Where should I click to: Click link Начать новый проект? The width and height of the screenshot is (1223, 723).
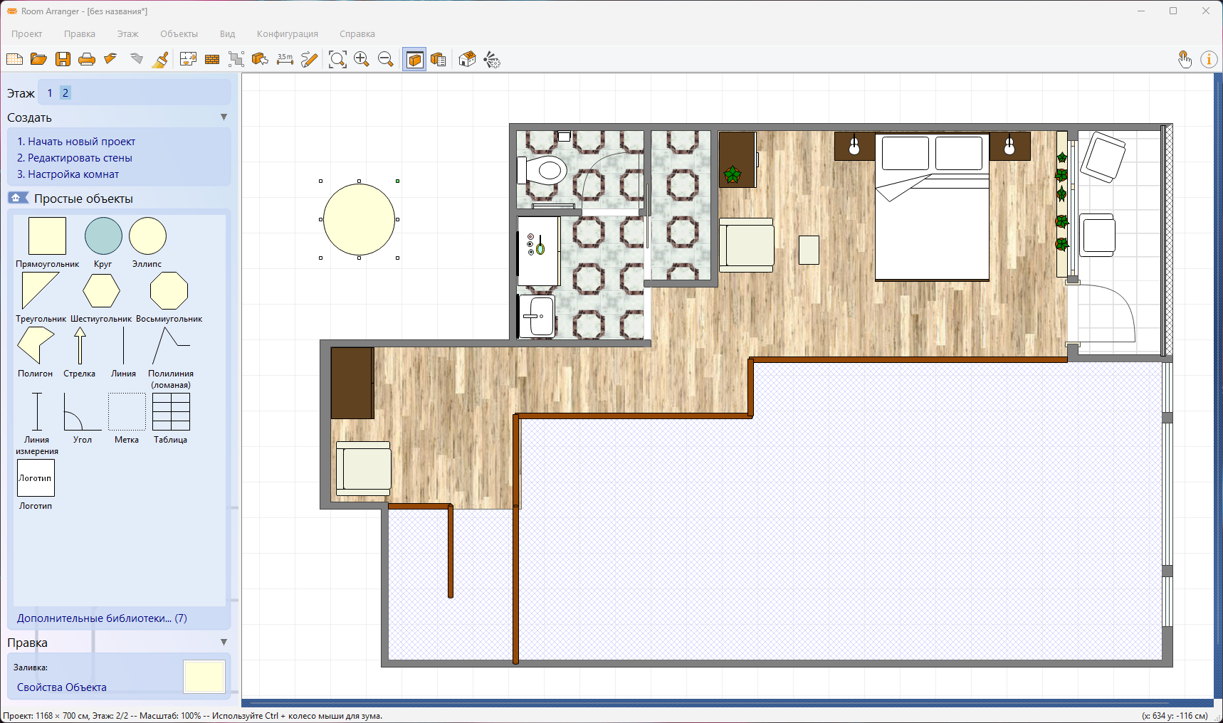(76, 142)
